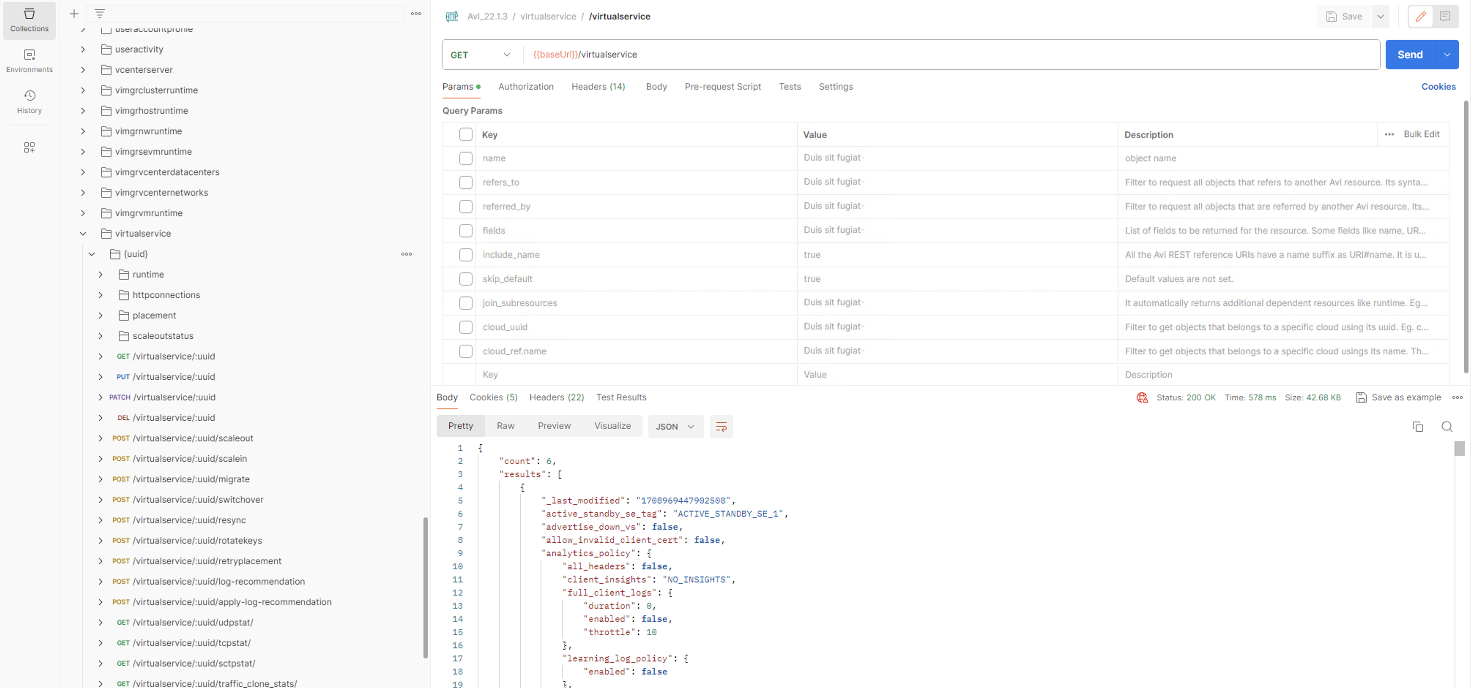The height and width of the screenshot is (688, 1476).
Task: Open the Environments sidebar panel
Action: coord(29,61)
